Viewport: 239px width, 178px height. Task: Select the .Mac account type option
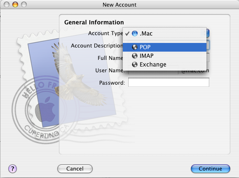(164, 33)
